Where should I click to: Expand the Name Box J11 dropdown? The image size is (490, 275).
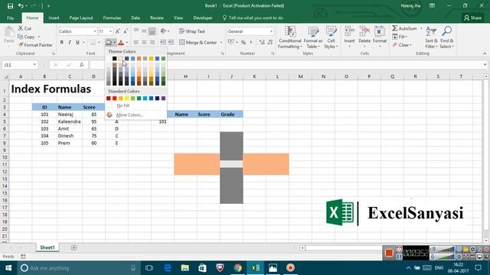pos(34,65)
